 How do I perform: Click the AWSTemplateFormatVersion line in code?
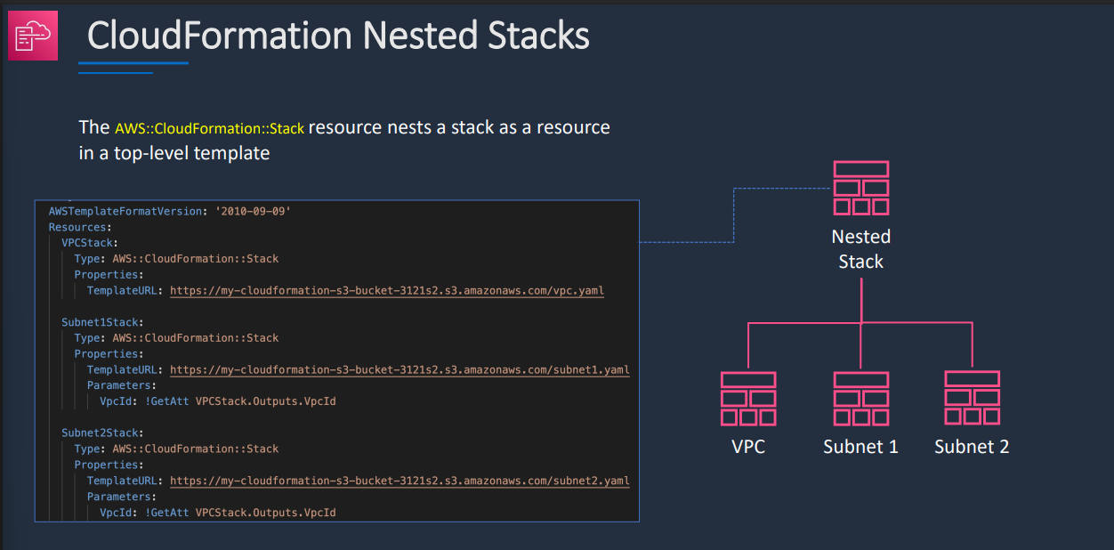[x=170, y=212]
